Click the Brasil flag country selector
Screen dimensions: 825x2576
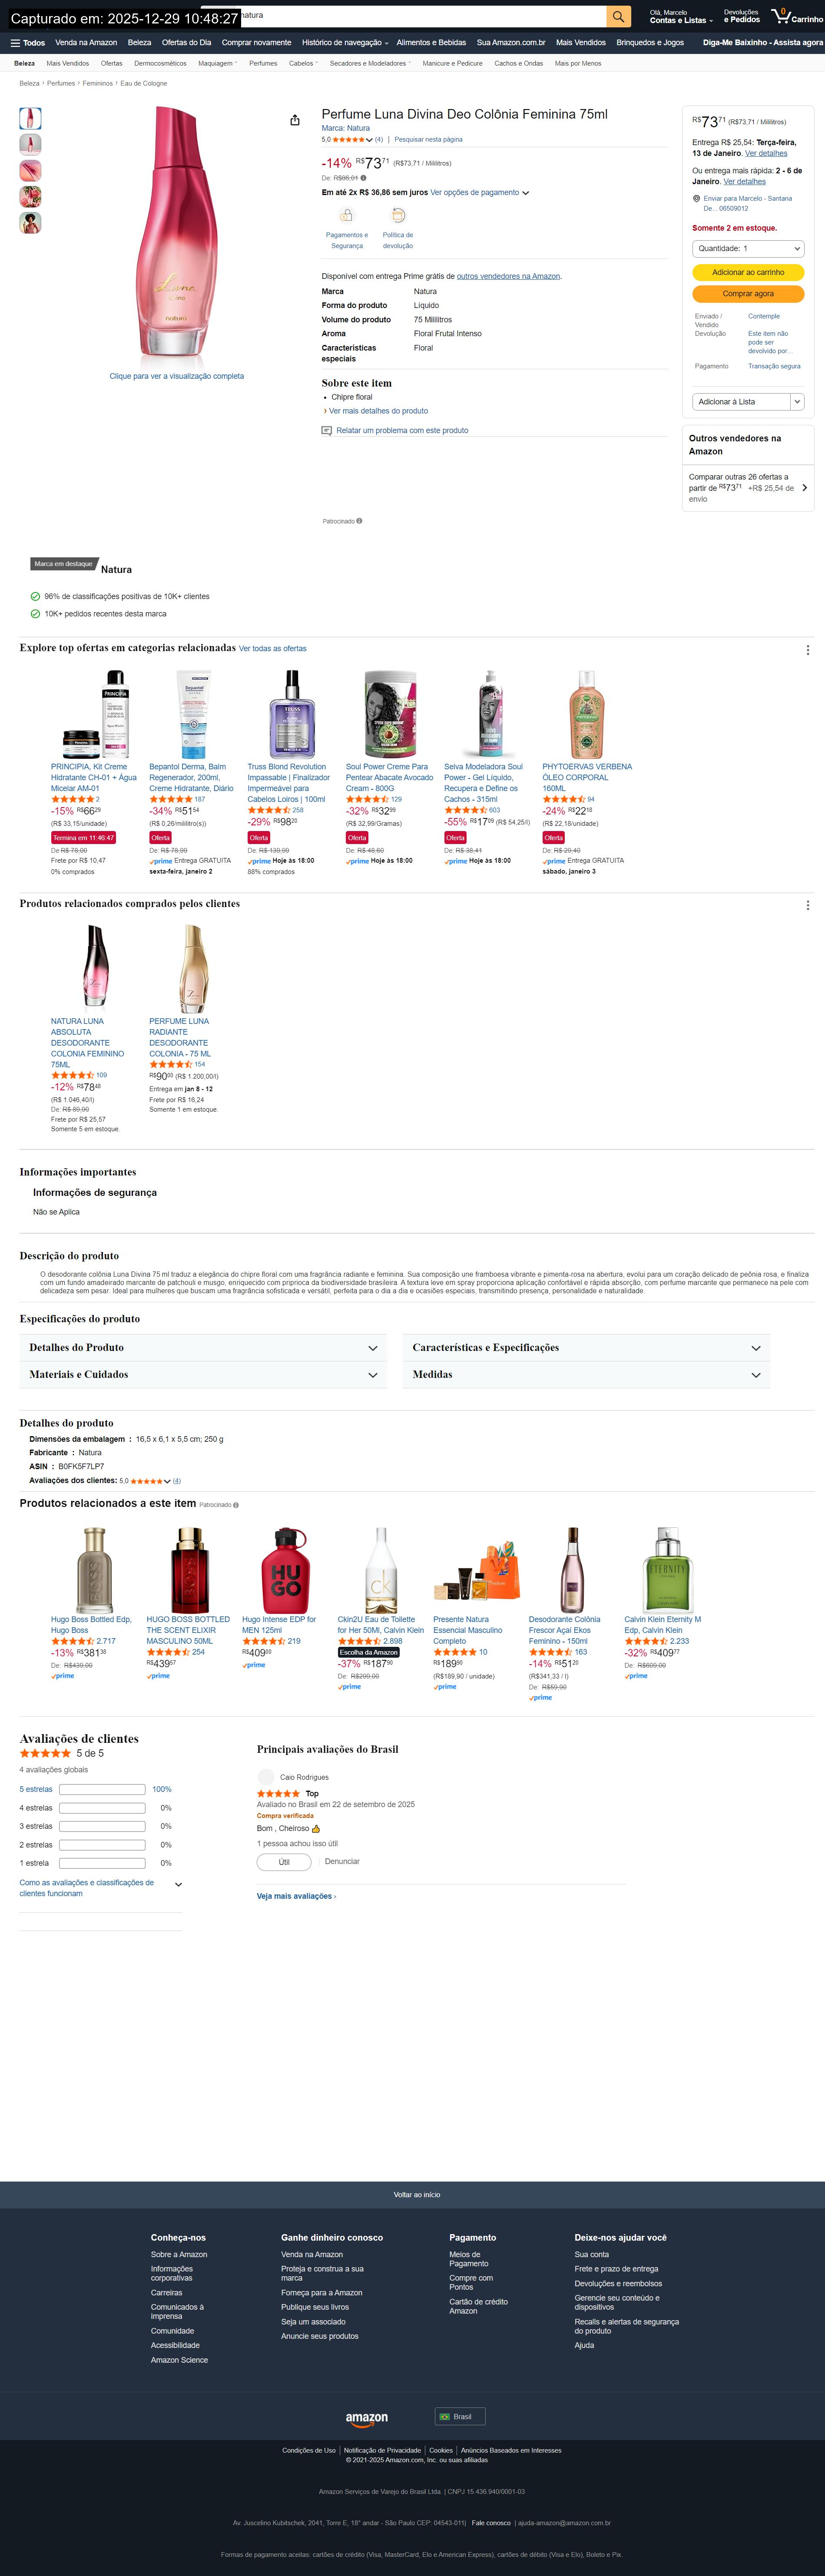tap(460, 2416)
